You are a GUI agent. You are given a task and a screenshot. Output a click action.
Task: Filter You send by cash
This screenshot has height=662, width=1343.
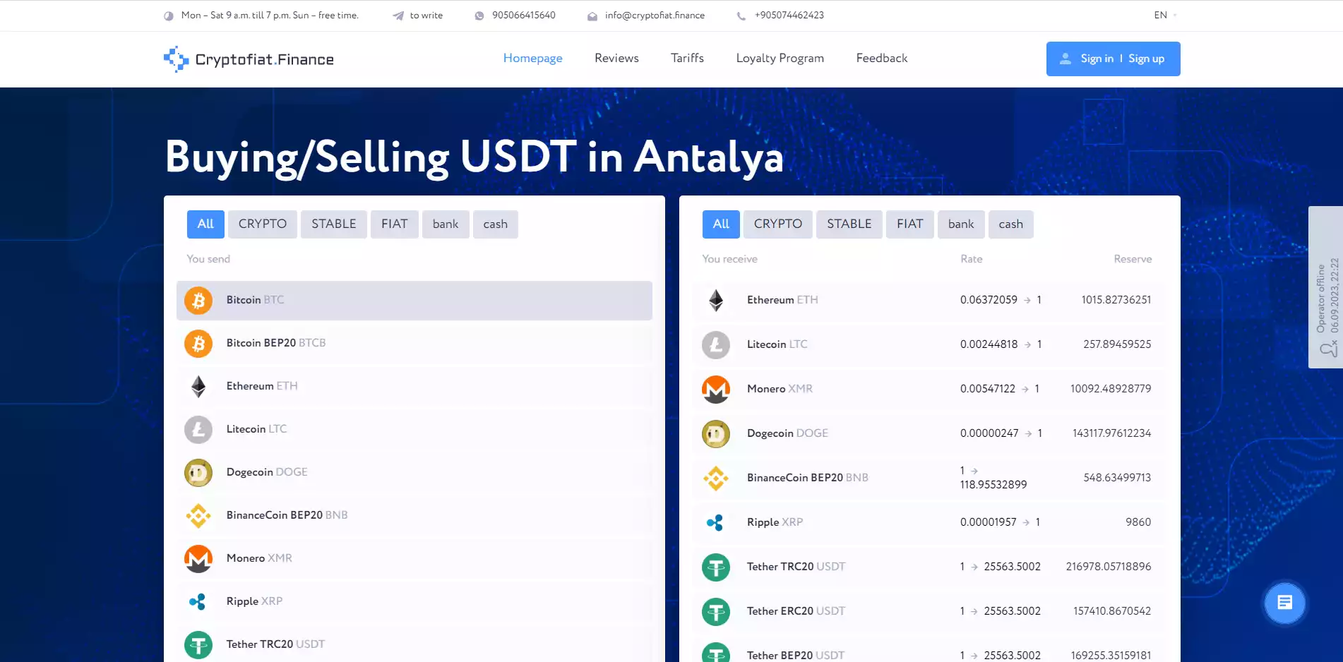(x=496, y=224)
